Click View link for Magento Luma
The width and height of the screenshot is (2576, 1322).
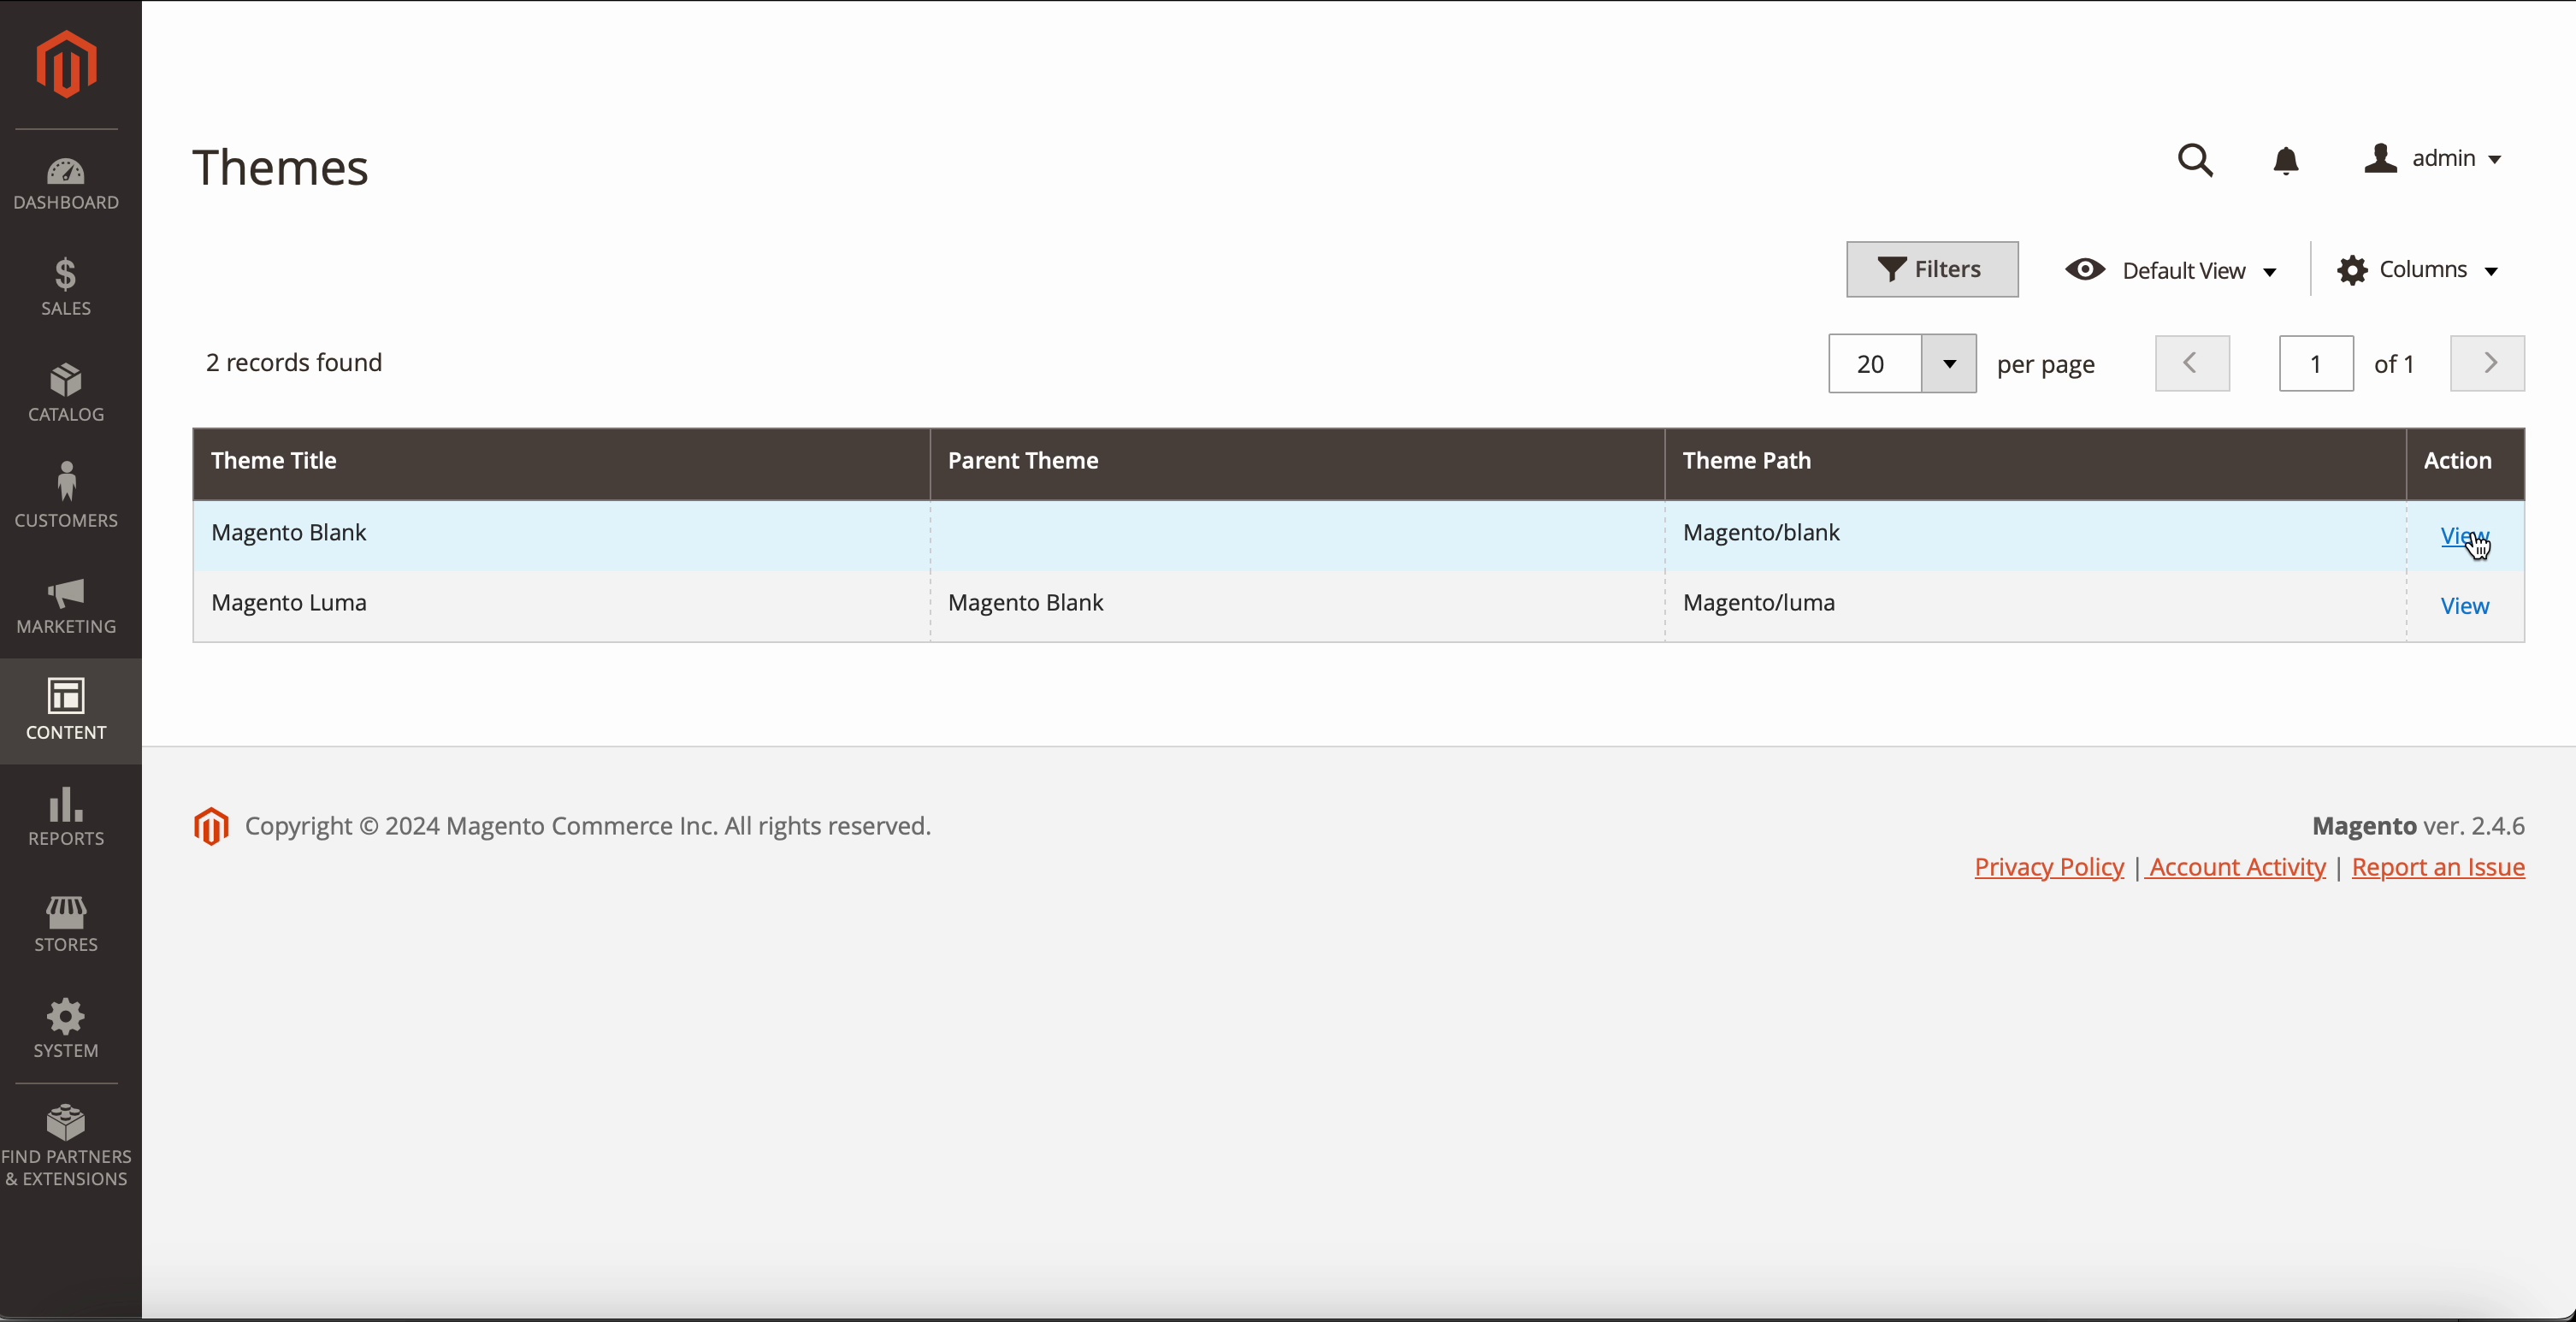coord(2464,606)
